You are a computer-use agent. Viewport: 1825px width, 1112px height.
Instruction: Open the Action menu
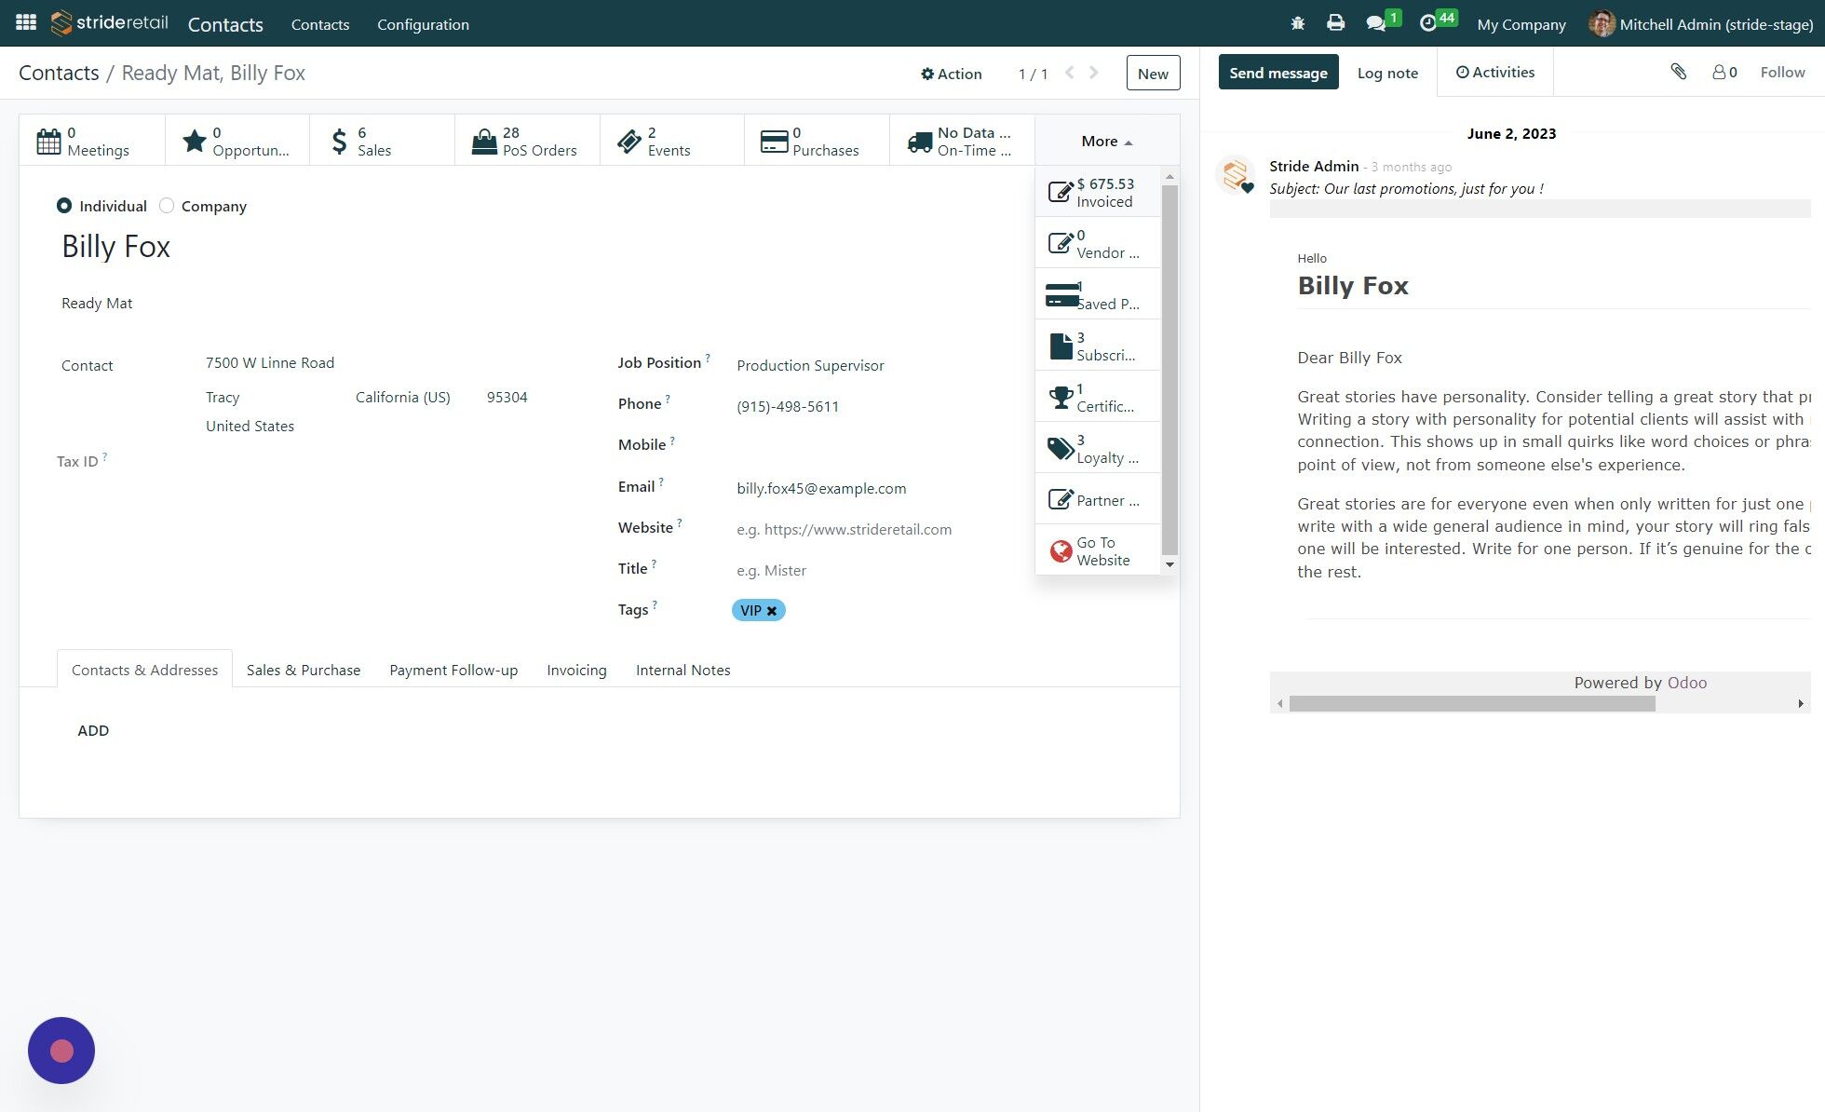tap(952, 74)
